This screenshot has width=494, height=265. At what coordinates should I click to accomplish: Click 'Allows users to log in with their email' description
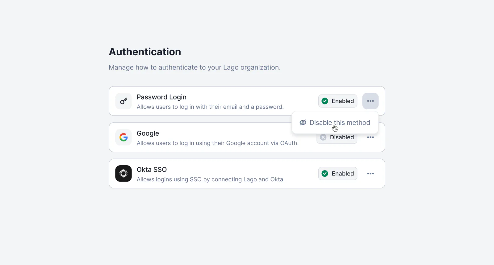210,107
